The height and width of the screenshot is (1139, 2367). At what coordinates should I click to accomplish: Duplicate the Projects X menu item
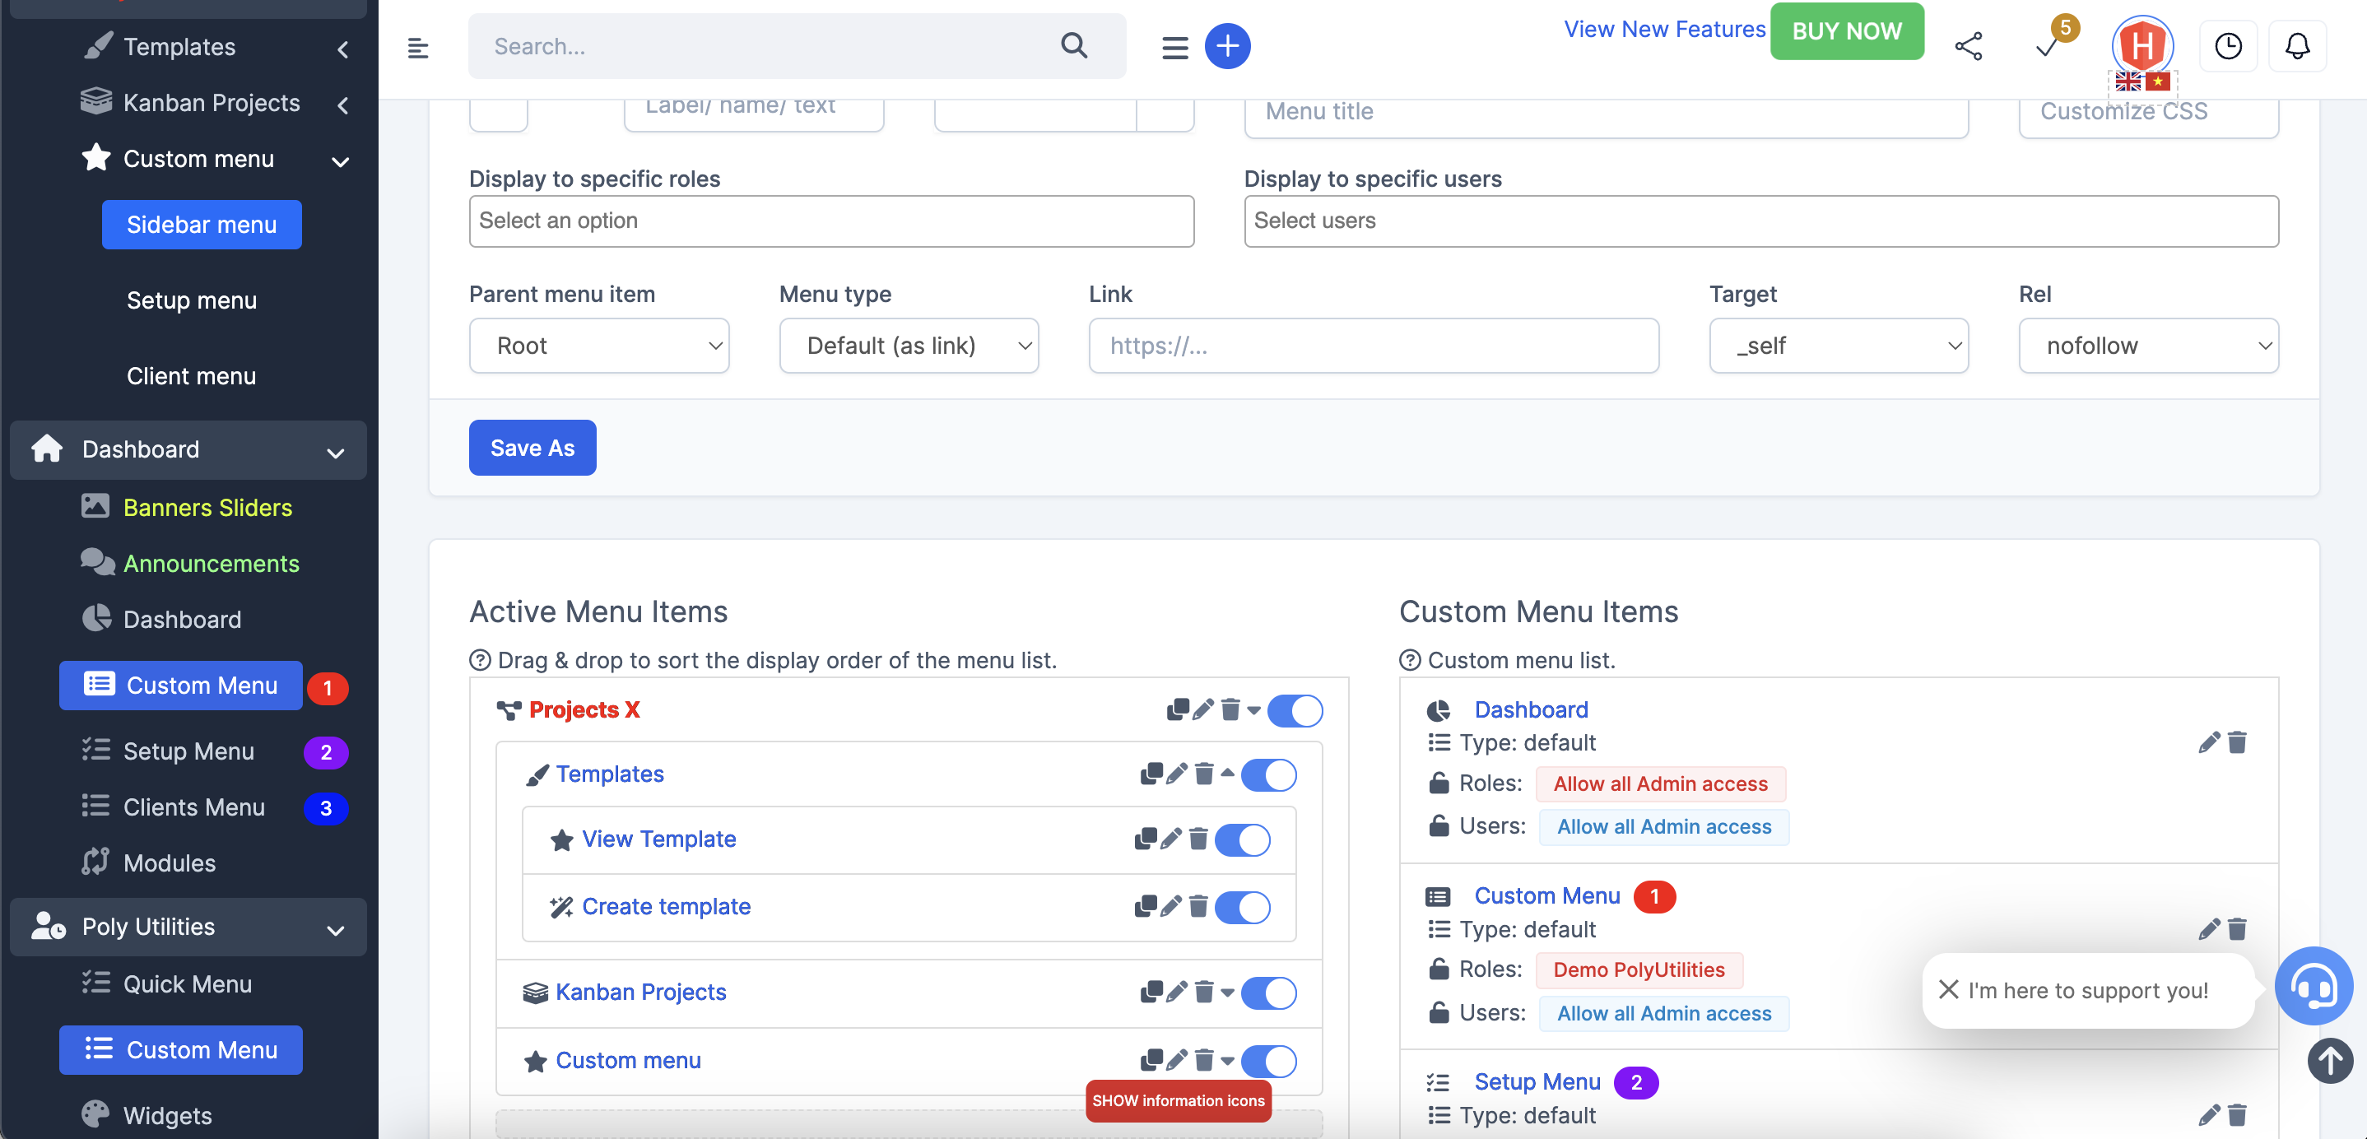[x=1179, y=709]
